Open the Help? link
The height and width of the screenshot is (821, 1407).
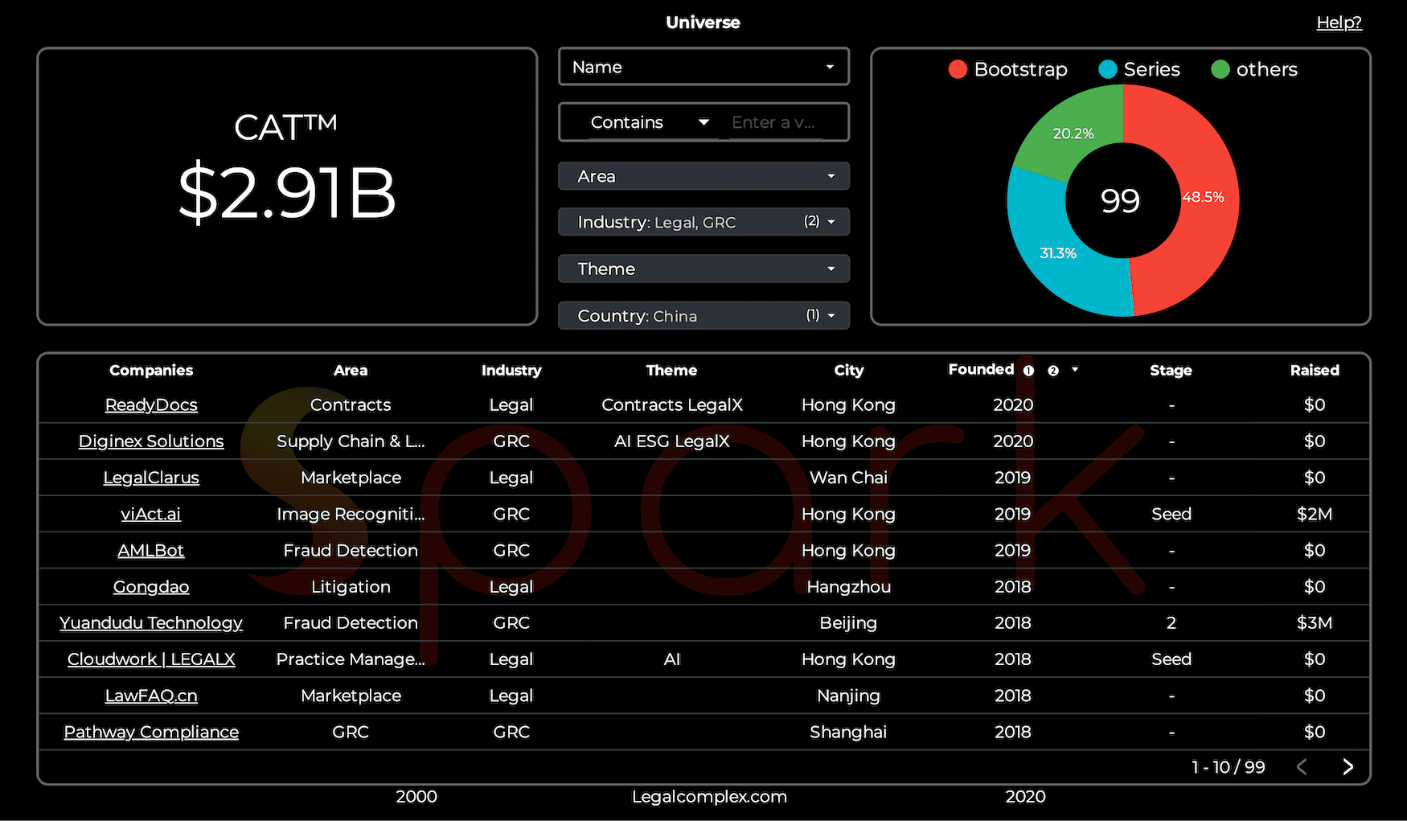(1339, 23)
